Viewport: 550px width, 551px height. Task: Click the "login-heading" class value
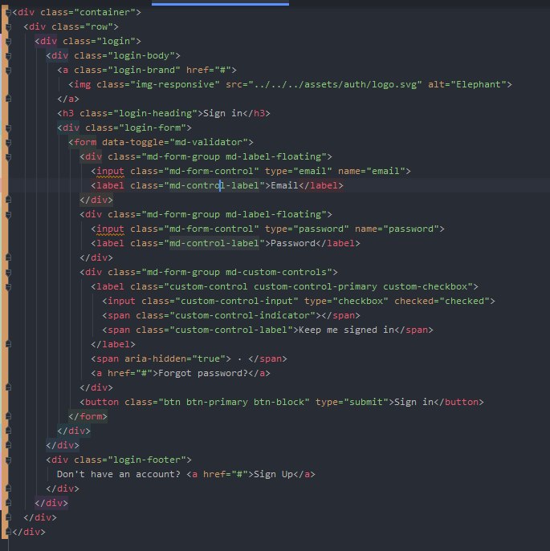156,113
